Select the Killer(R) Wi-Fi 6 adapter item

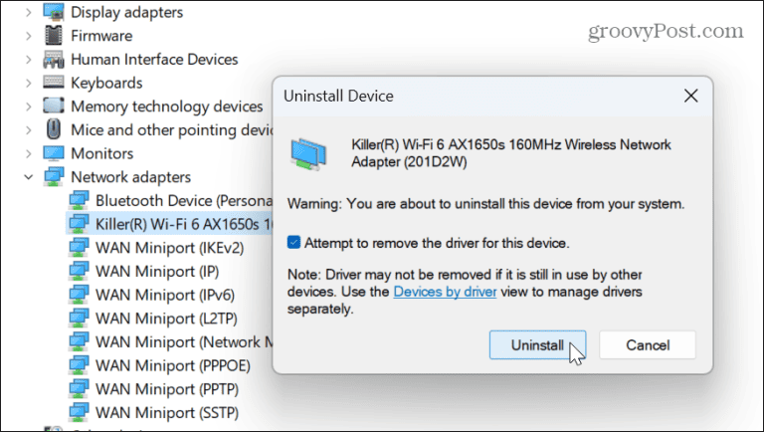[x=179, y=224]
